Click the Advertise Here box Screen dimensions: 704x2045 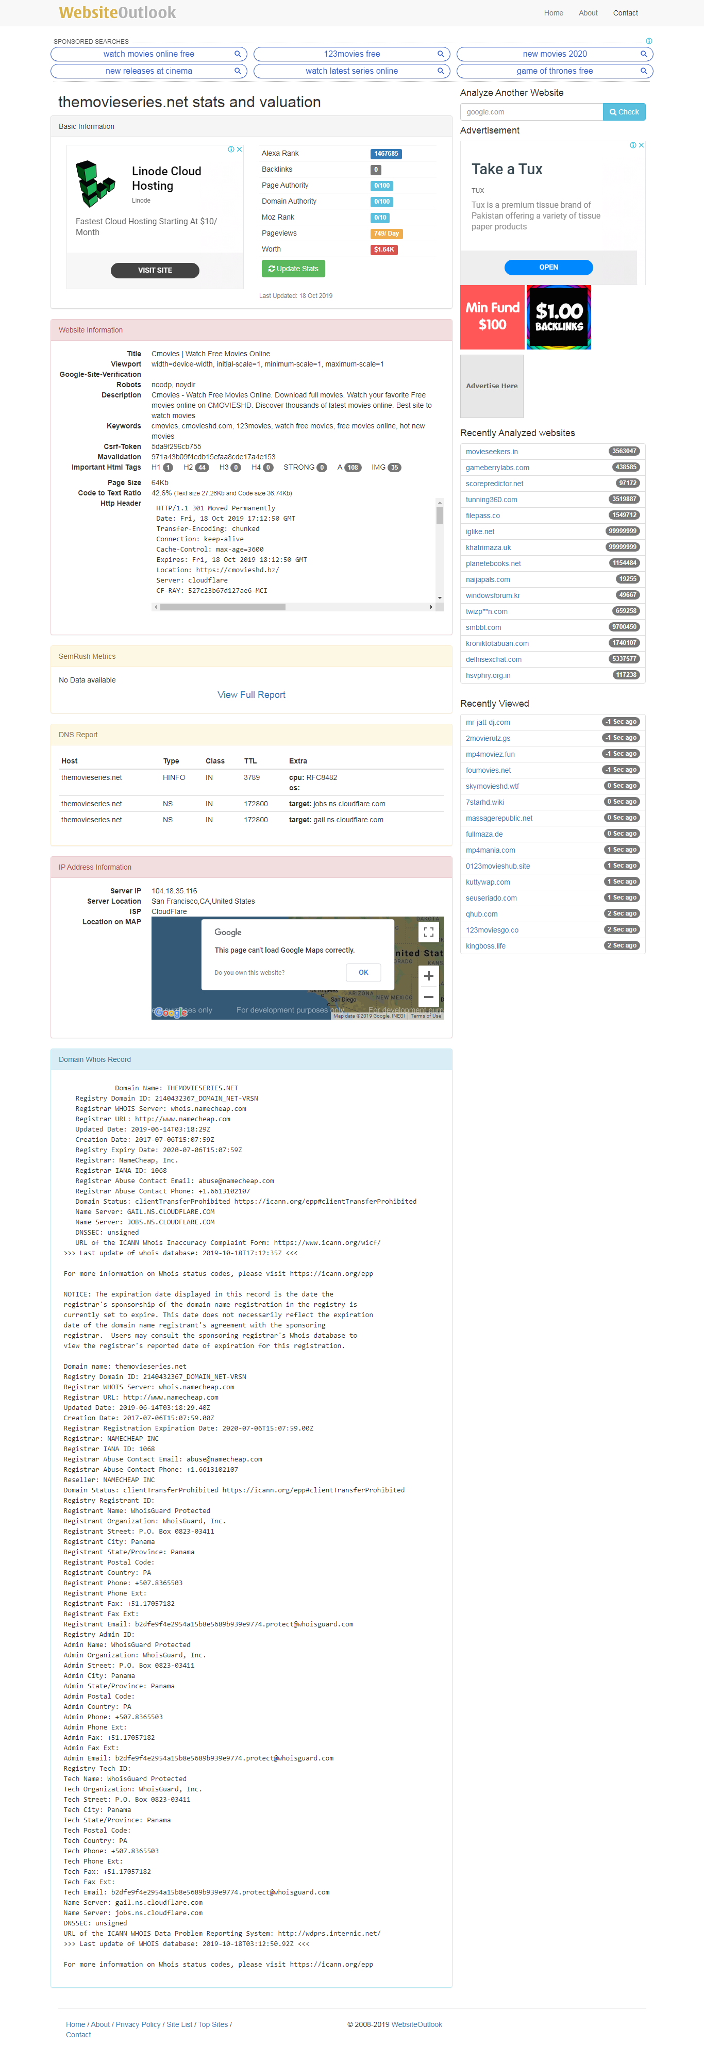(491, 386)
